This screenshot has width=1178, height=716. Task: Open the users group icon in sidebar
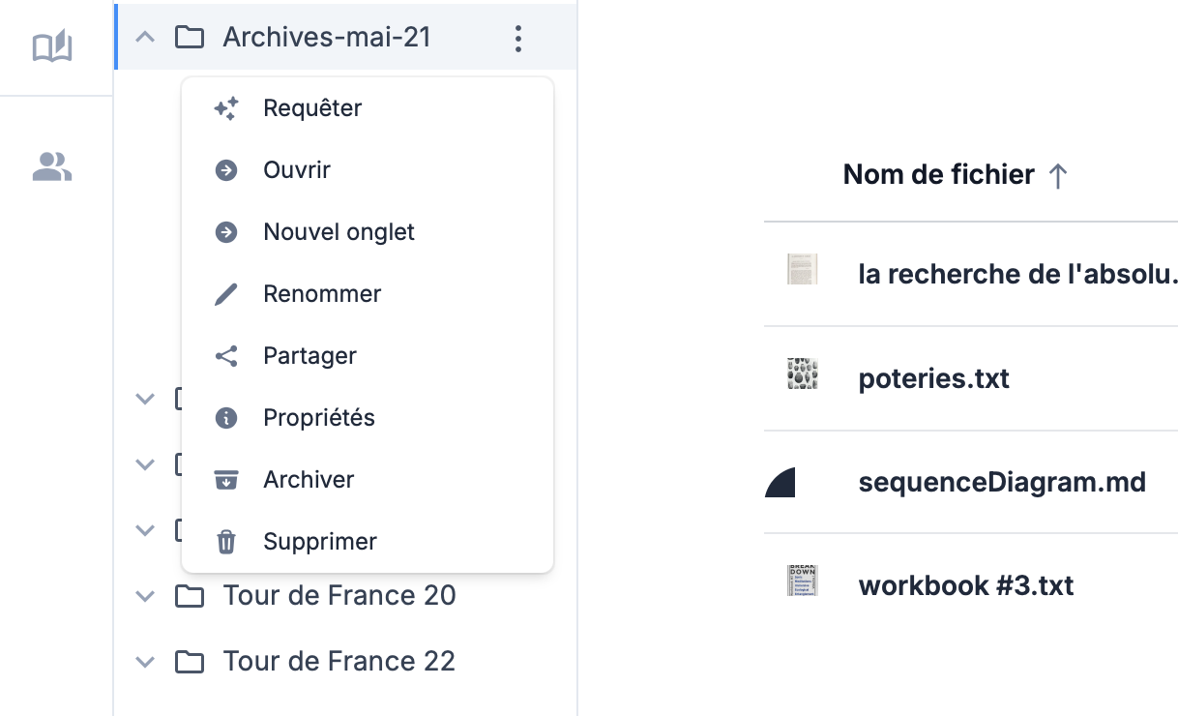pyautogui.click(x=52, y=167)
